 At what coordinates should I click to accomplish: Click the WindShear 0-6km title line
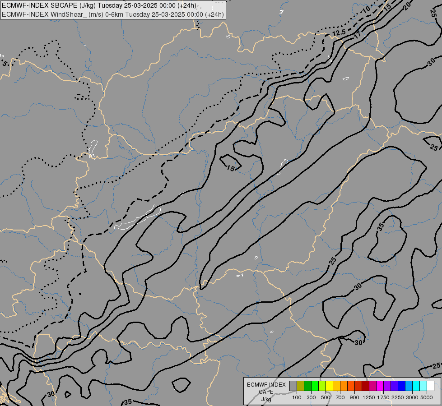[x=113, y=14]
